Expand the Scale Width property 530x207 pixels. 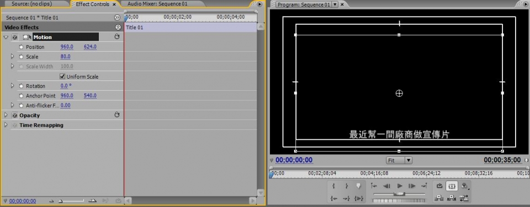[x=13, y=67]
